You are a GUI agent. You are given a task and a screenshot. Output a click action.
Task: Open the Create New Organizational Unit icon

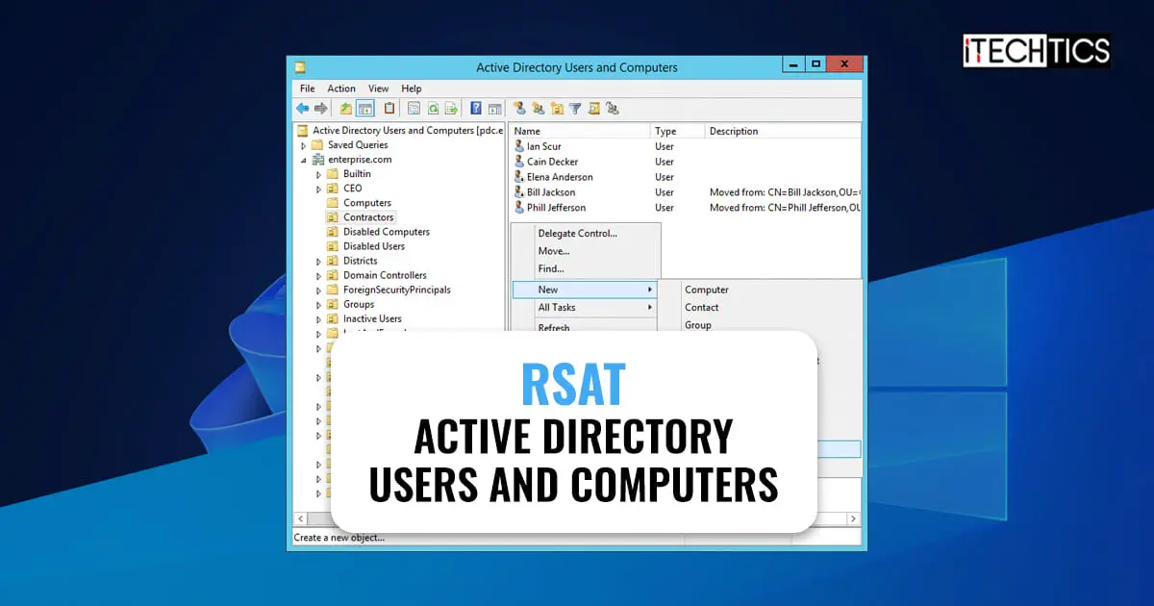point(558,108)
